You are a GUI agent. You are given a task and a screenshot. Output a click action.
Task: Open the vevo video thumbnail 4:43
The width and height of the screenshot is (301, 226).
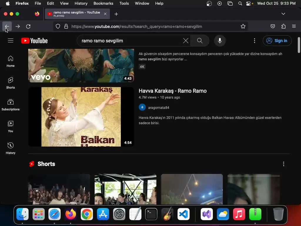pos(81,66)
